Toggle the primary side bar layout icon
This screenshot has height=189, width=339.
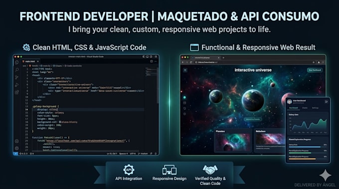point(144,57)
